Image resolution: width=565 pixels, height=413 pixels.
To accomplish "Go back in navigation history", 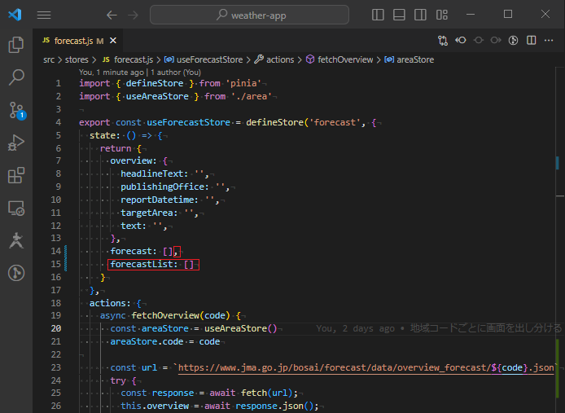I will pyautogui.click(x=112, y=15).
